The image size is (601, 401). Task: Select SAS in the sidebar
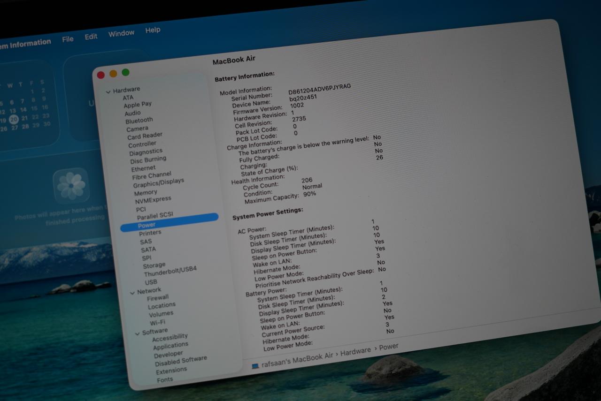click(x=146, y=242)
